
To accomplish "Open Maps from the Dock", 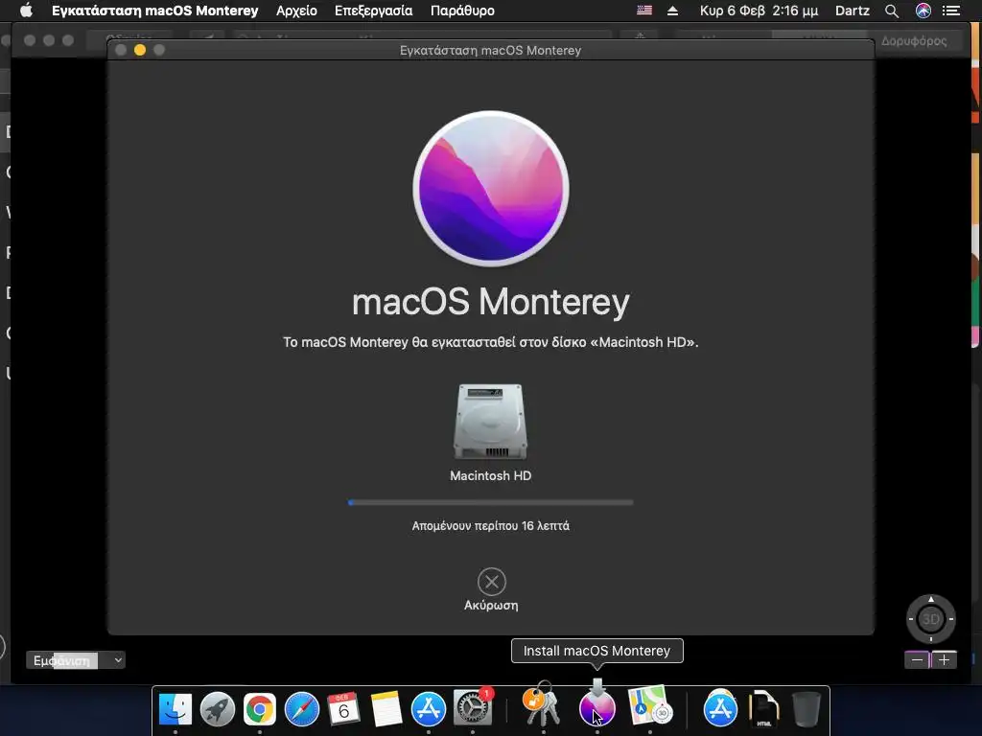I will pos(650,705).
